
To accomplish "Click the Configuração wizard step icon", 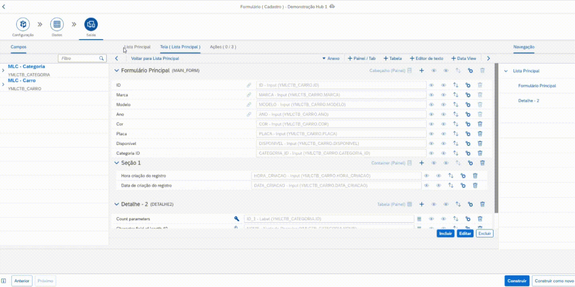I will (x=23, y=25).
